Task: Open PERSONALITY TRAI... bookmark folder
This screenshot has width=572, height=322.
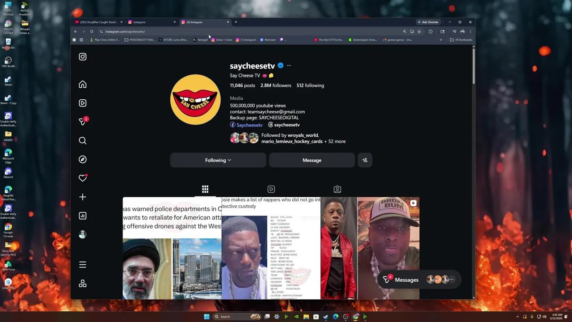Action: click(x=139, y=40)
